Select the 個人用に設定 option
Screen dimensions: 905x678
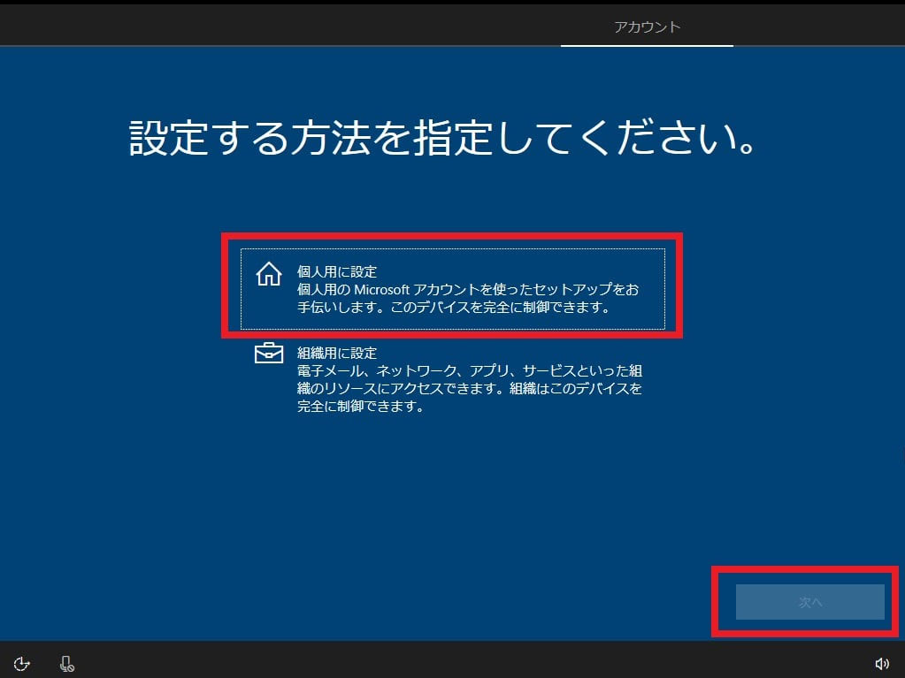pos(453,289)
